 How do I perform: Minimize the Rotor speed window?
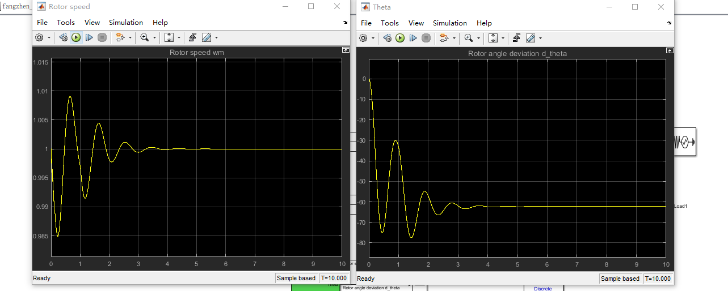pos(285,7)
